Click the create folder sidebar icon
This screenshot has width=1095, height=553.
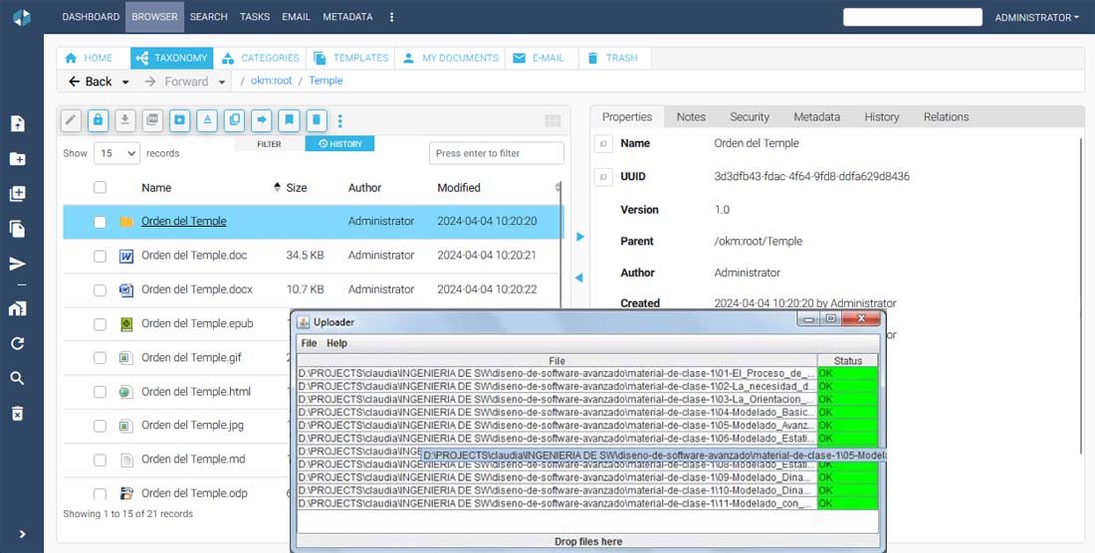click(x=17, y=159)
